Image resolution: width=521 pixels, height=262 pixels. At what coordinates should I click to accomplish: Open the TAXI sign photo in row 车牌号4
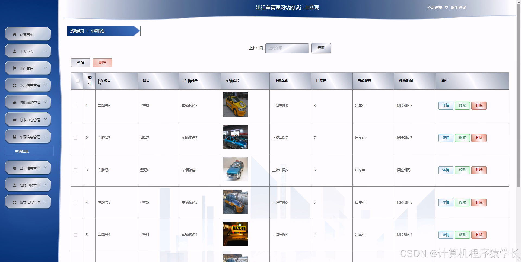236,234
